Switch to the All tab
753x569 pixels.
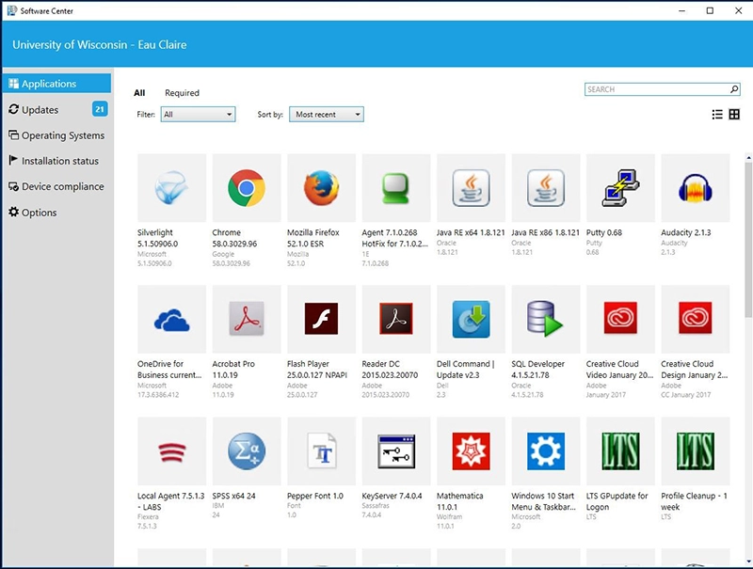[x=139, y=92]
